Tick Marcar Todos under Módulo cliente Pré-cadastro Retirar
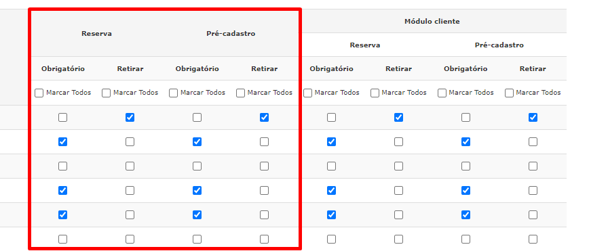The height and width of the screenshot is (251, 589). click(509, 93)
